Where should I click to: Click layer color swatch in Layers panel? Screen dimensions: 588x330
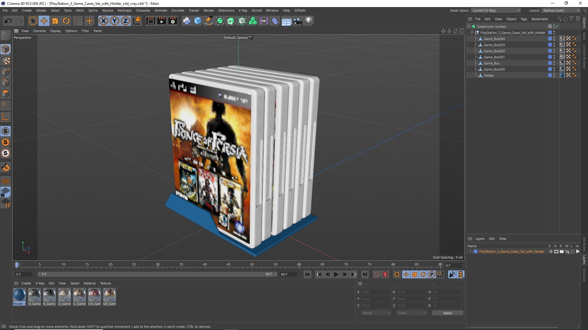pos(476,252)
